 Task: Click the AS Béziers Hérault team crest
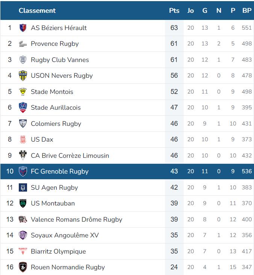tap(23, 28)
